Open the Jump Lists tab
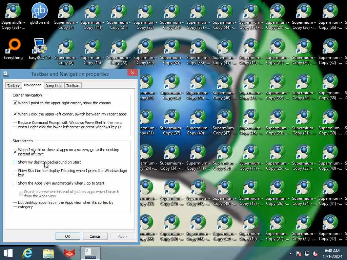 (x=54, y=86)
